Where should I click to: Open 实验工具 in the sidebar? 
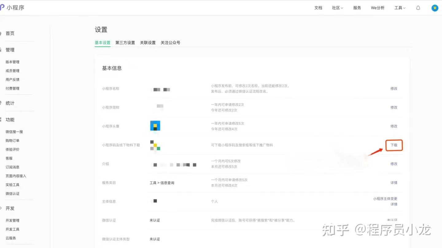click(x=12, y=185)
